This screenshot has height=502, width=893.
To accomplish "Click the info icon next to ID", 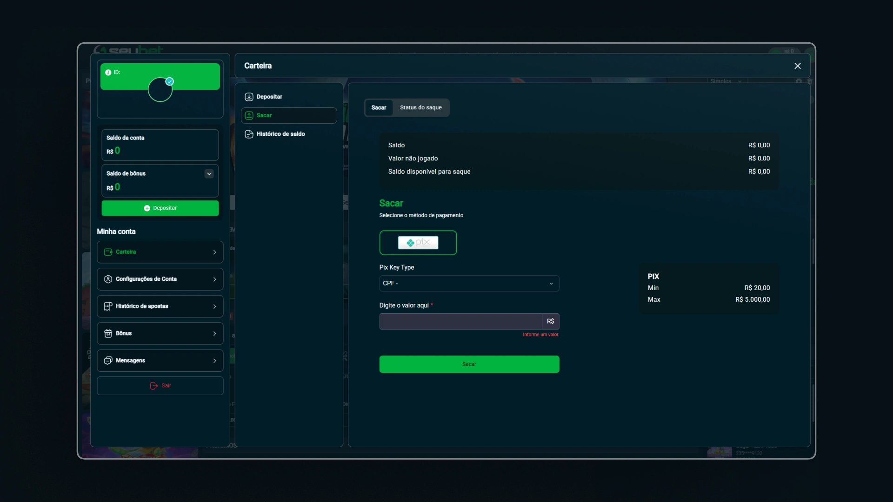I will click(x=108, y=73).
